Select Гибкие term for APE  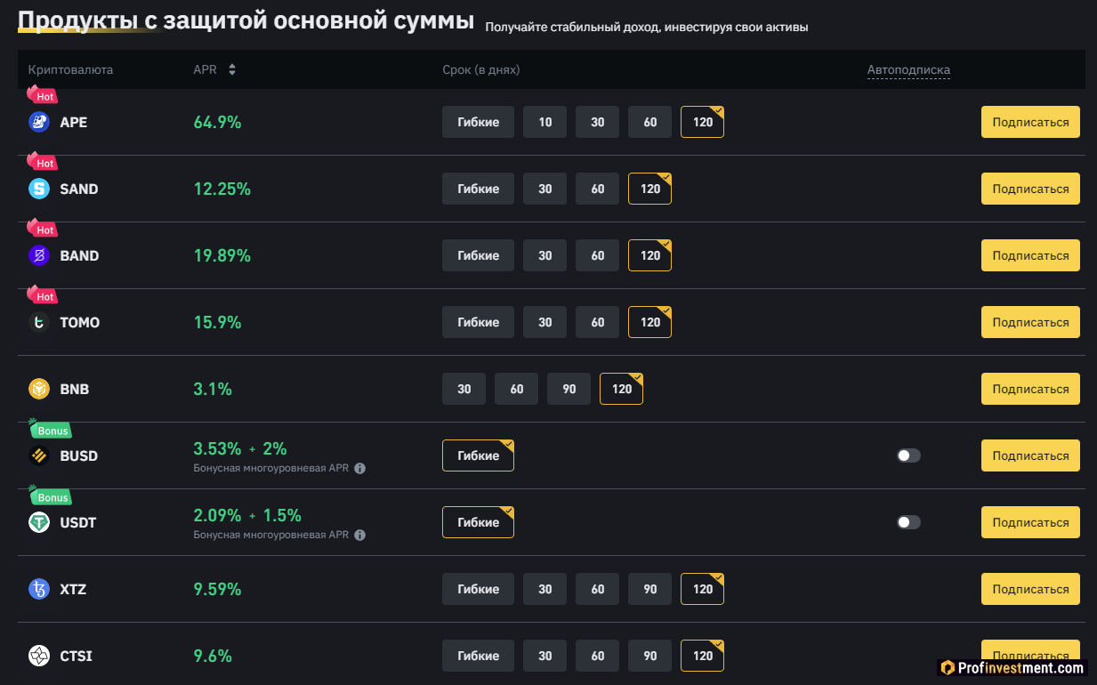[479, 122]
